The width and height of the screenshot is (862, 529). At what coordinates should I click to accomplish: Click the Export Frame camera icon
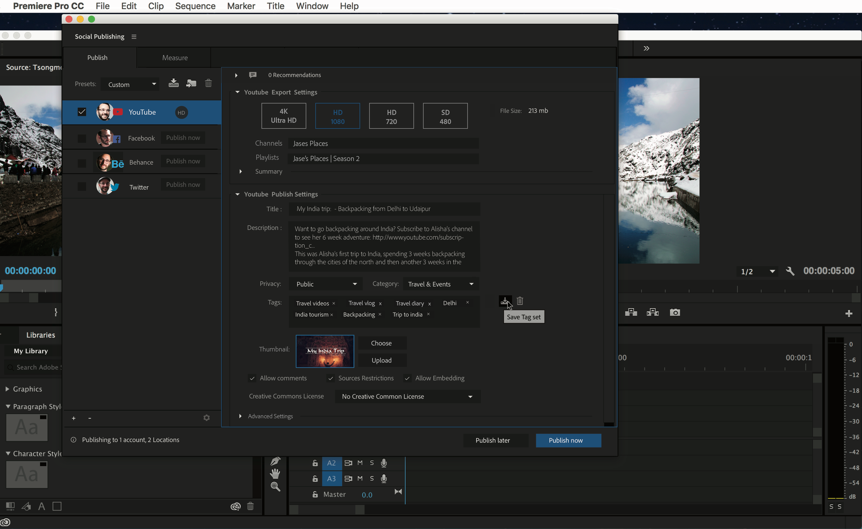tap(675, 312)
